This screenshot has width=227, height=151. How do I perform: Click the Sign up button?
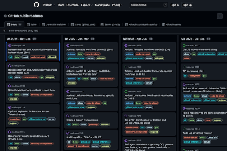187,5
